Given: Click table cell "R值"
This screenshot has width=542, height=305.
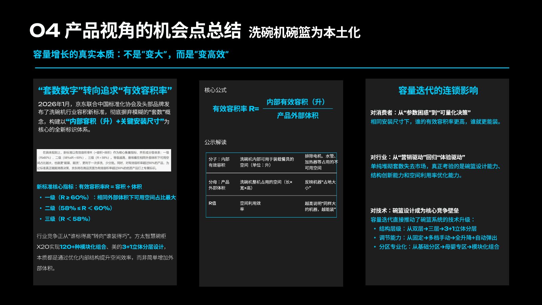Looking at the screenshot, I should point(212,203).
